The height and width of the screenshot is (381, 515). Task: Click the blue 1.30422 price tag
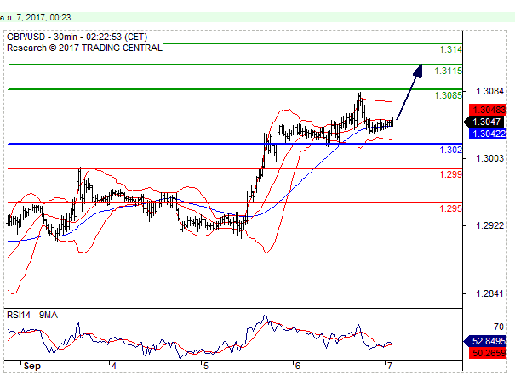(x=488, y=134)
